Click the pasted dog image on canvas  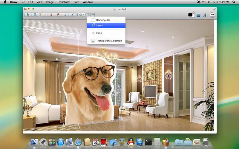point(89,91)
